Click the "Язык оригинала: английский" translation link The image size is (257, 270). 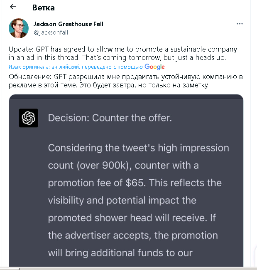point(44,67)
